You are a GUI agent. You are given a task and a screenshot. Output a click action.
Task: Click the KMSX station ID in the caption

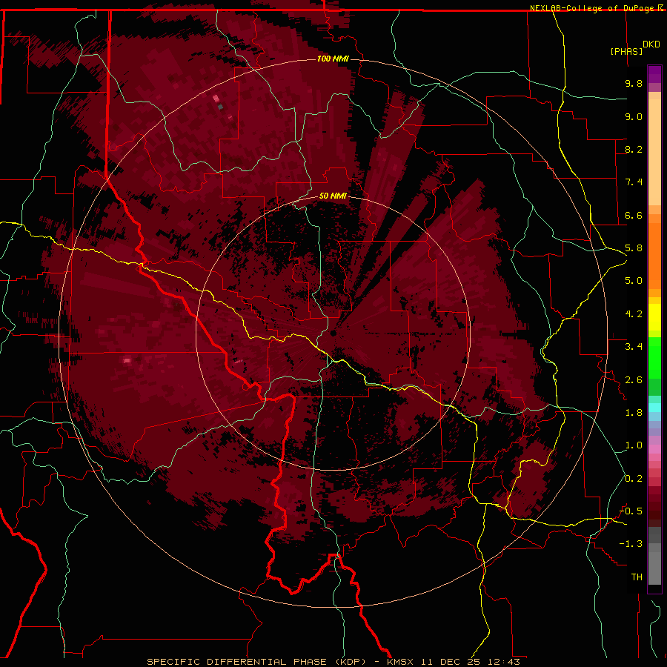click(x=402, y=662)
